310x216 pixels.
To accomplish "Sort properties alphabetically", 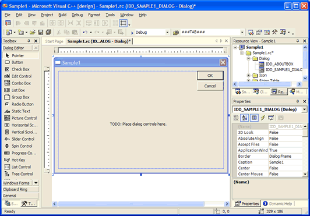I will 244,118.
